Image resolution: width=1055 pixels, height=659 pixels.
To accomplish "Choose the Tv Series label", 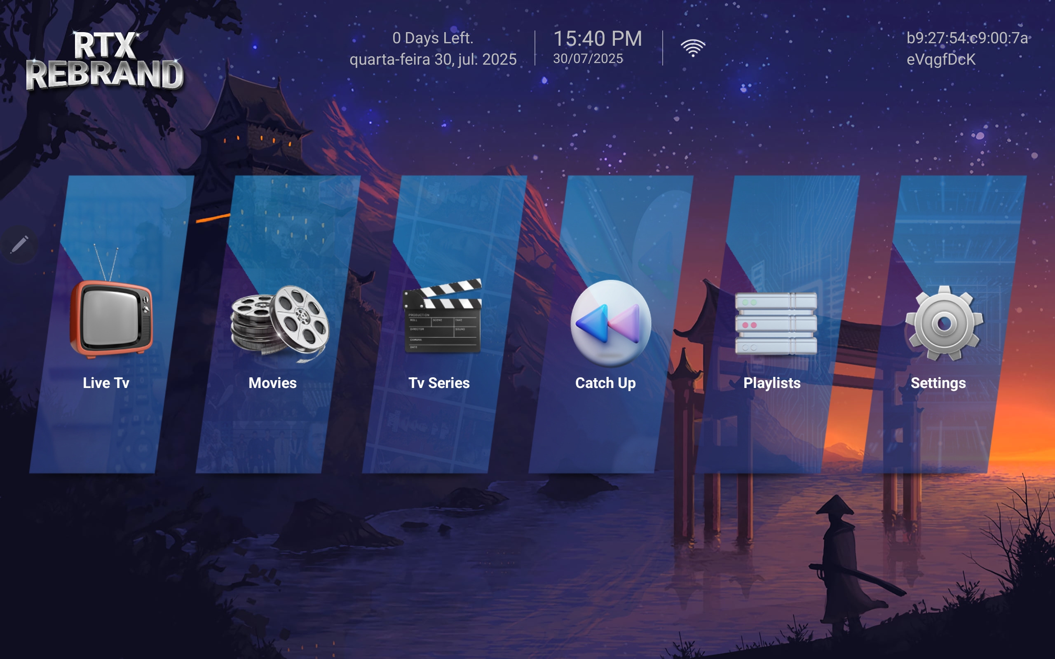I will 438,383.
